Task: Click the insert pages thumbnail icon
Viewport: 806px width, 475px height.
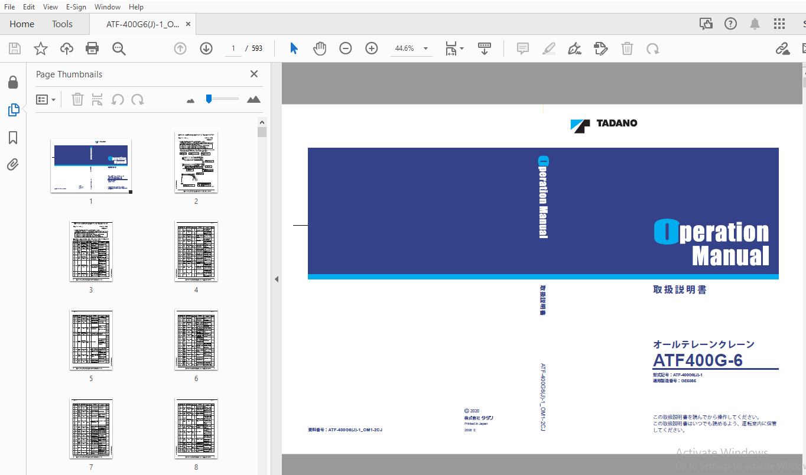Action: click(97, 99)
